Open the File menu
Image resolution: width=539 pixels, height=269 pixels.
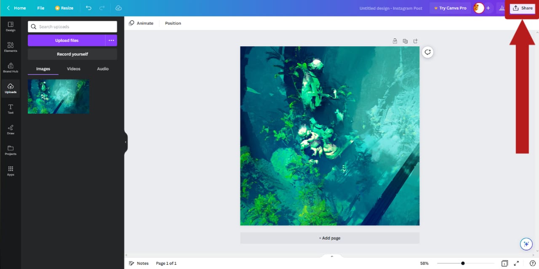[x=40, y=8]
